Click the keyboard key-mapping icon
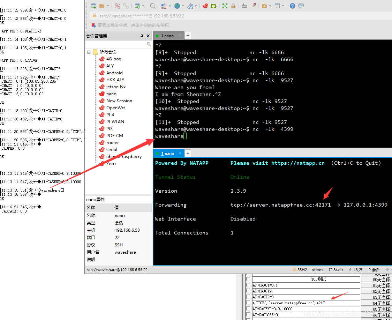 tap(244, 6)
